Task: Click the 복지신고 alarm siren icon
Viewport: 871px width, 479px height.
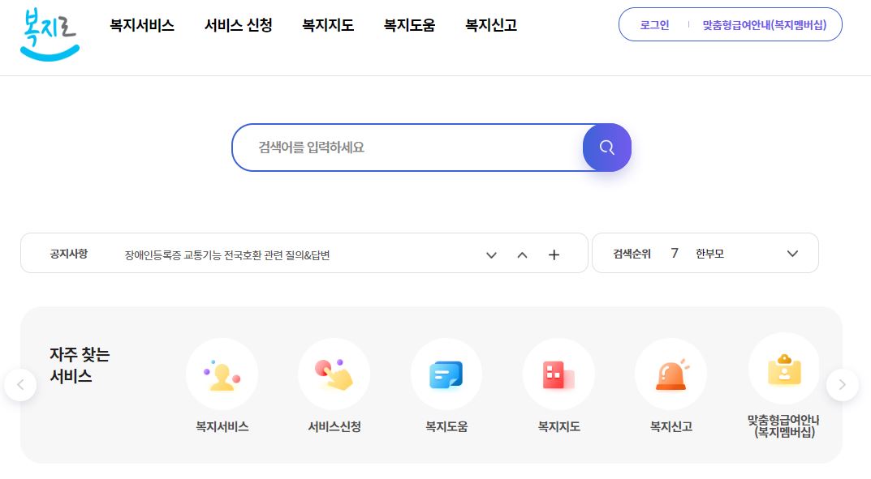Action: click(670, 374)
